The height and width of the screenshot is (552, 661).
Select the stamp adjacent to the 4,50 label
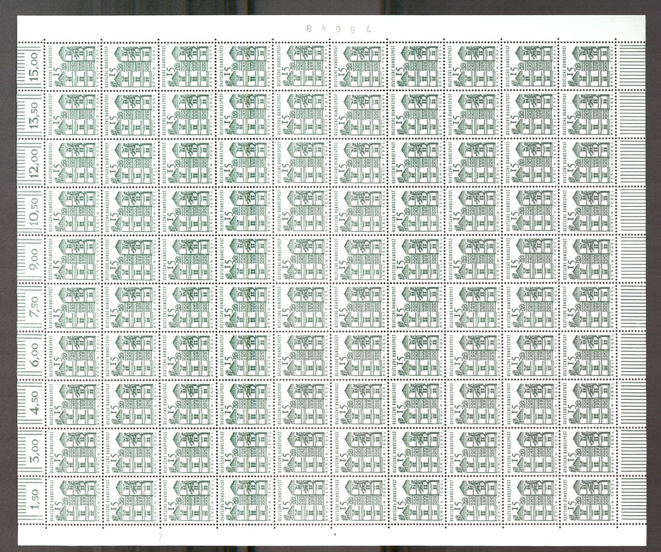73,403
